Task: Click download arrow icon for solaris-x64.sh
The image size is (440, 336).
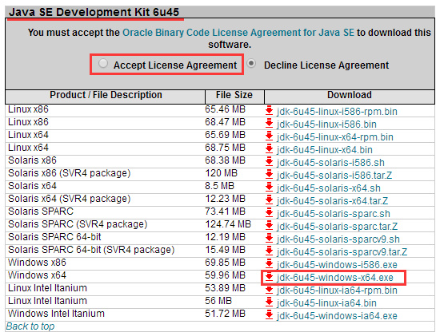Action: click(x=269, y=187)
